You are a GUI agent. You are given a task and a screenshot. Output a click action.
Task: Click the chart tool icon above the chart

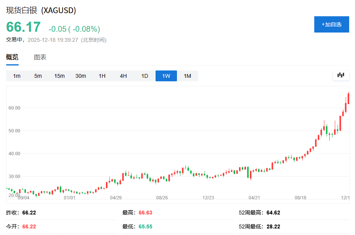pos(341,75)
